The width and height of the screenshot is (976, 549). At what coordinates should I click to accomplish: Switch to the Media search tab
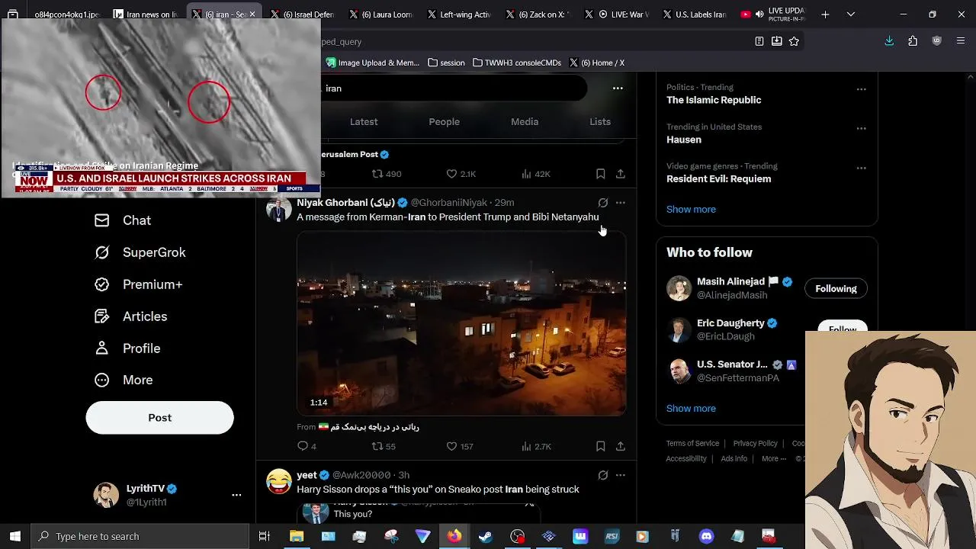point(525,122)
